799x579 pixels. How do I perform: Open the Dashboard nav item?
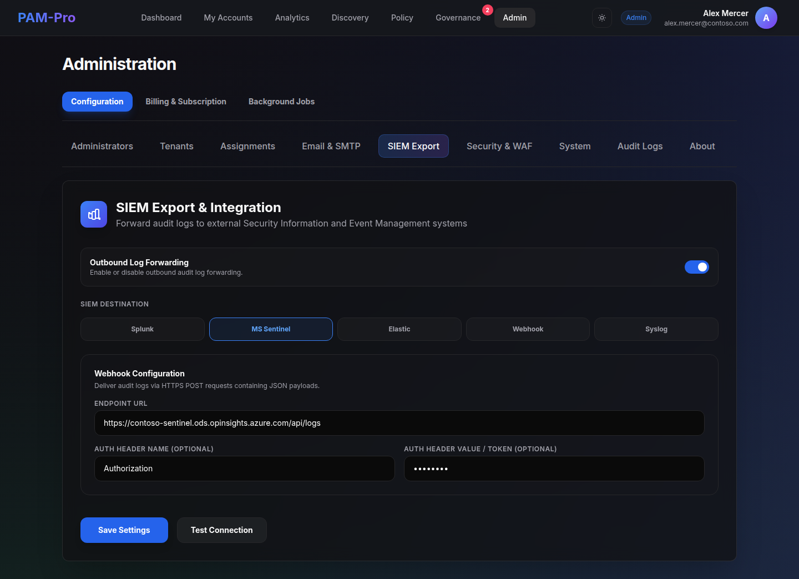coord(161,18)
